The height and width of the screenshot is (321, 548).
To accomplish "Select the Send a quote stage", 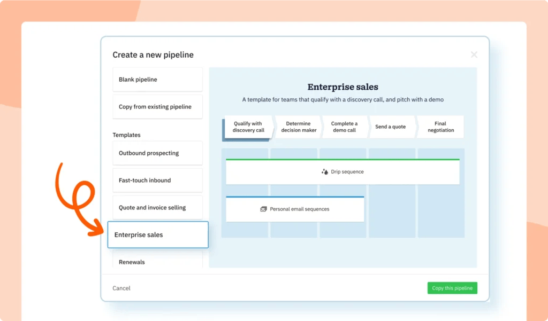I will click(391, 127).
